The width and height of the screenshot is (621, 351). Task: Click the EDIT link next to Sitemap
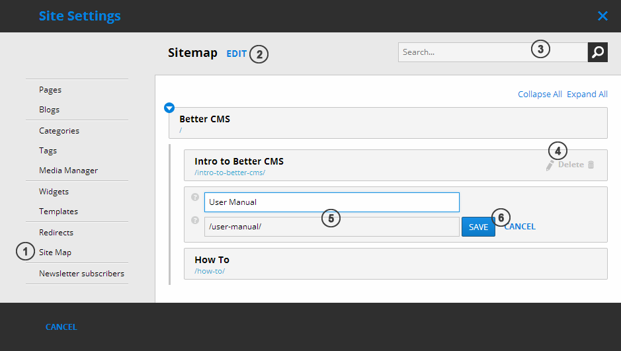237,54
